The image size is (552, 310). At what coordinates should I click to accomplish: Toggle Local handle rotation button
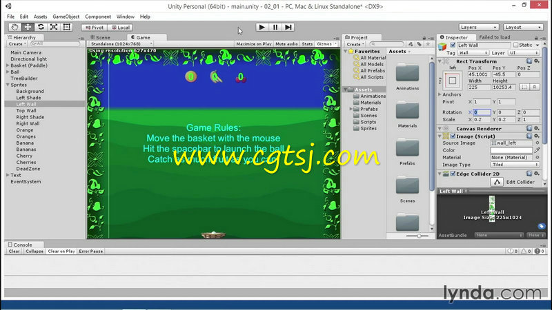[120, 28]
